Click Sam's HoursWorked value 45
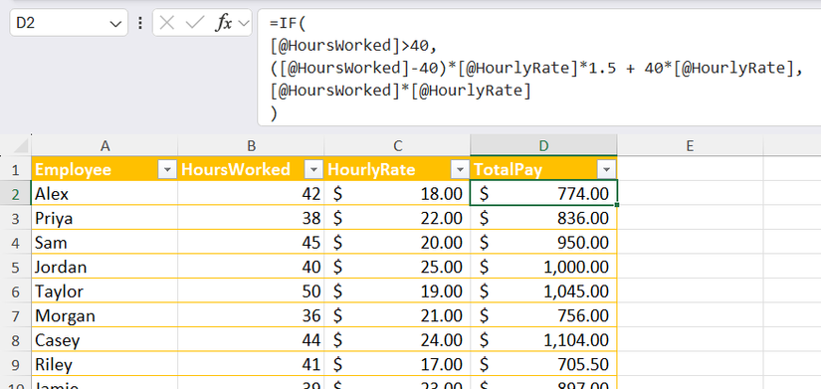Image resolution: width=821 pixels, height=389 pixels. click(251, 243)
